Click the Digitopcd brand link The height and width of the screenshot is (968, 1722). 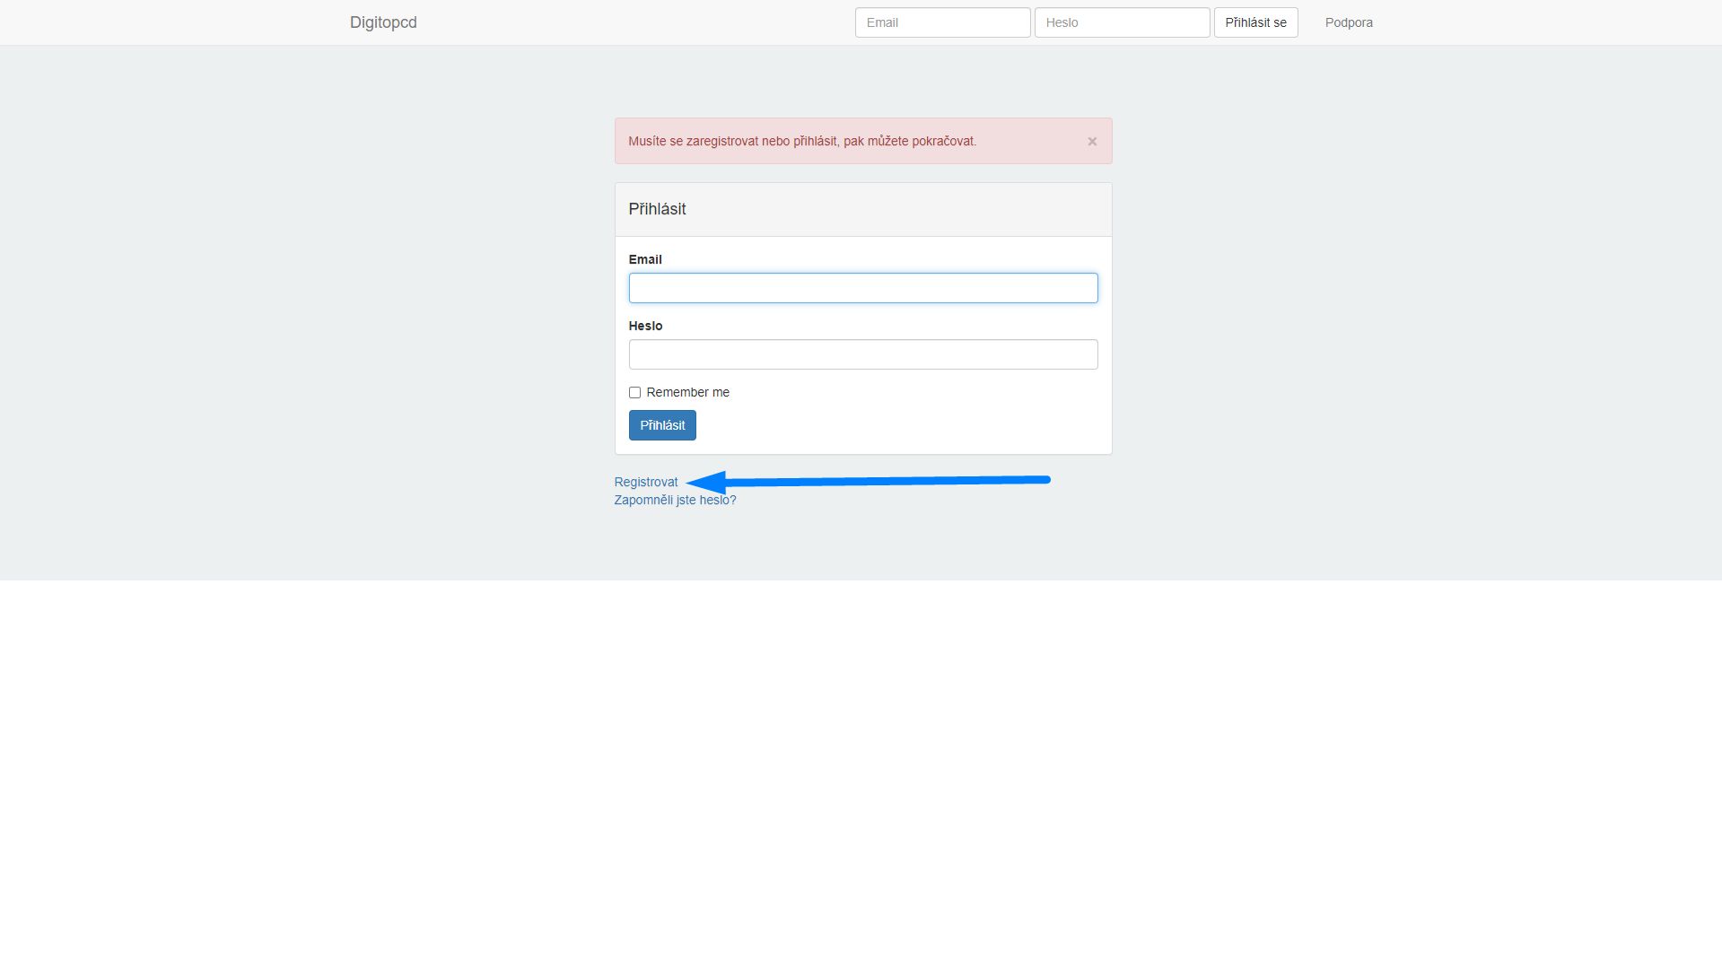[x=383, y=22]
